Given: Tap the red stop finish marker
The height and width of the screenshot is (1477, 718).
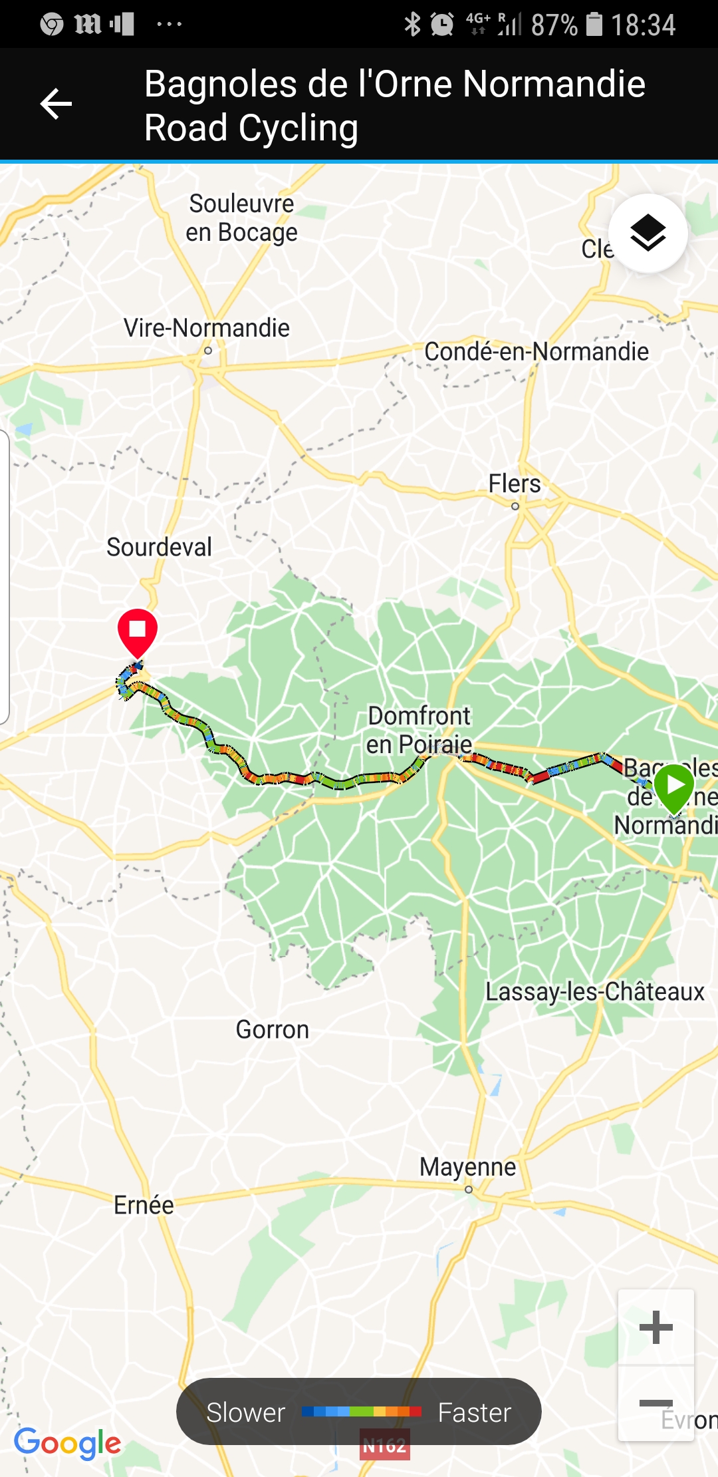Looking at the screenshot, I should point(138,633).
